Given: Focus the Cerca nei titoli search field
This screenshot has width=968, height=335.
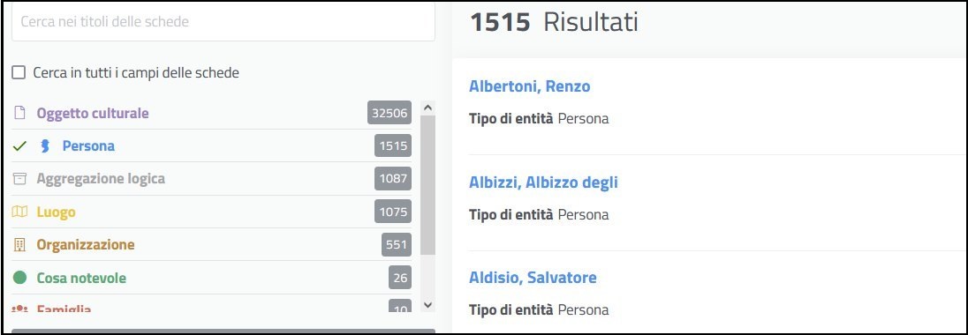Looking at the screenshot, I should point(223,22).
